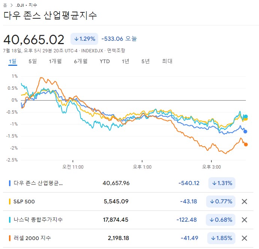Show the 1개월 chart range

click(x=55, y=61)
